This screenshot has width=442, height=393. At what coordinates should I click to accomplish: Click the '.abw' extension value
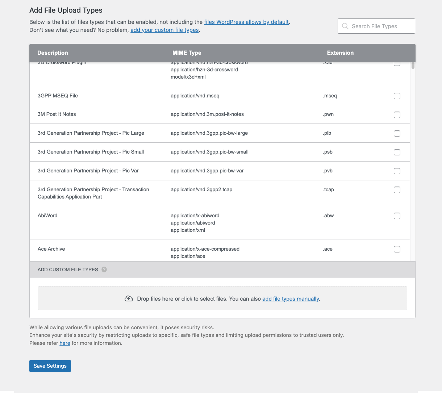(x=328, y=216)
